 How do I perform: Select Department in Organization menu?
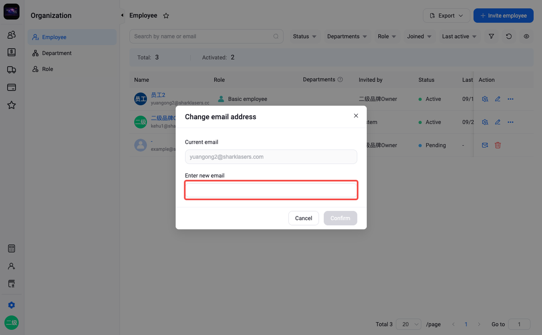point(72,53)
